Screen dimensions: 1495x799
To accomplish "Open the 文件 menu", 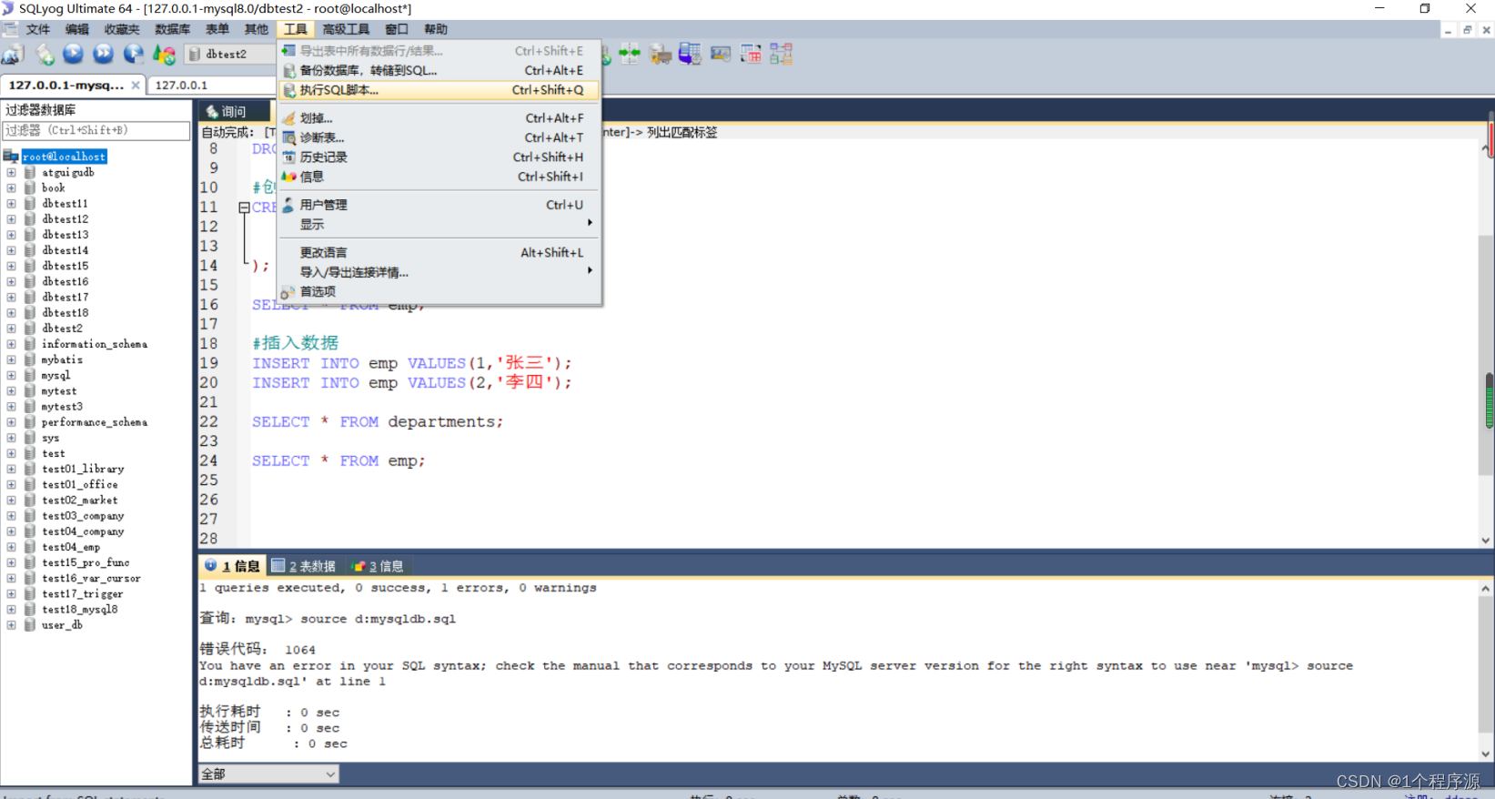I will pyautogui.click(x=38, y=29).
